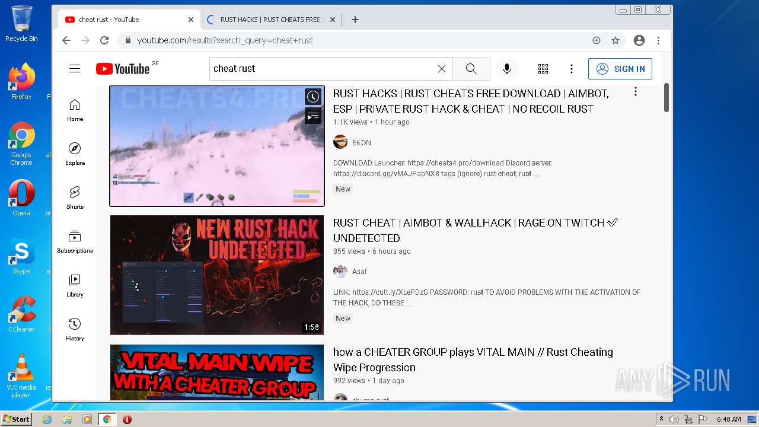Select the VLC media player desktop icon
Image resolution: width=759 pixels, height=427 pixels.
pyautogui.click(x=21, y=376)
